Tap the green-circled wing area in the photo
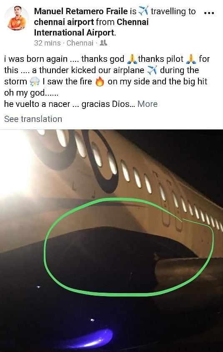The width and height of the screenshot is (223, 352). (x=129, y=247)
